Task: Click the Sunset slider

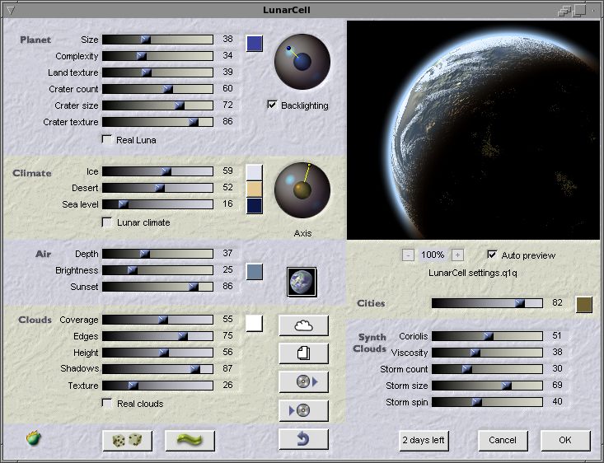Action: [x=157, y=287]
